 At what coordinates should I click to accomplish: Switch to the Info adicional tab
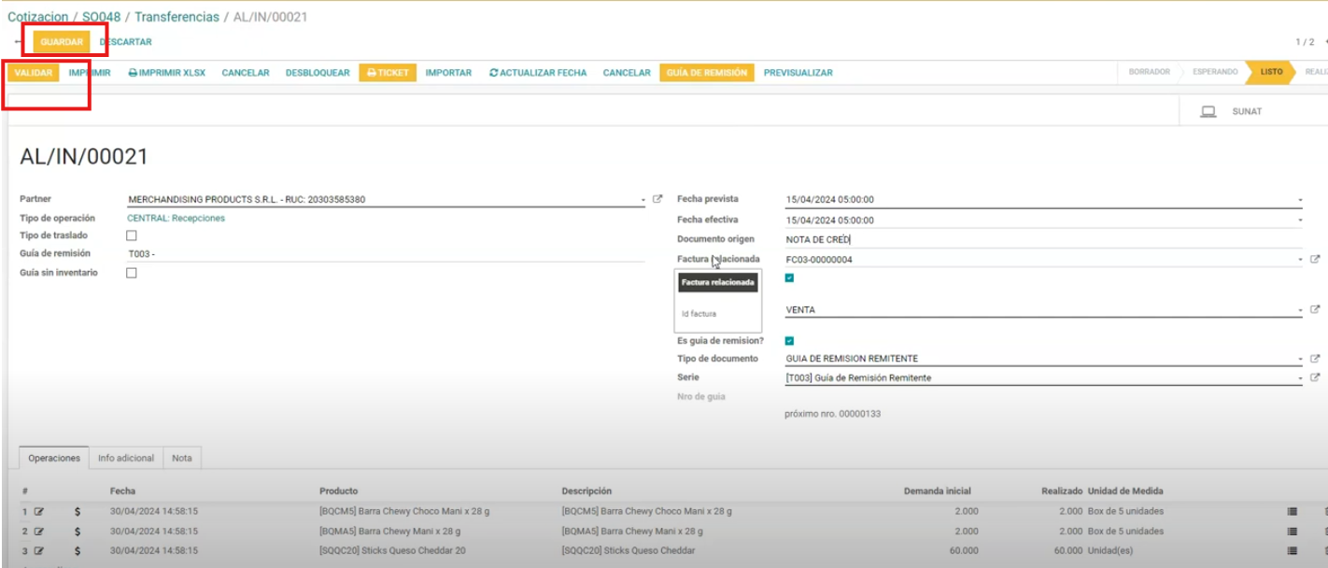126,458
